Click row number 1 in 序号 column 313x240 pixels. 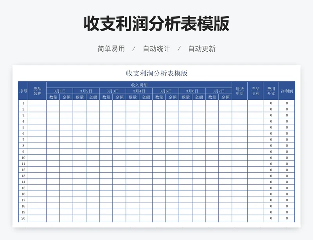tap(23, 103)
